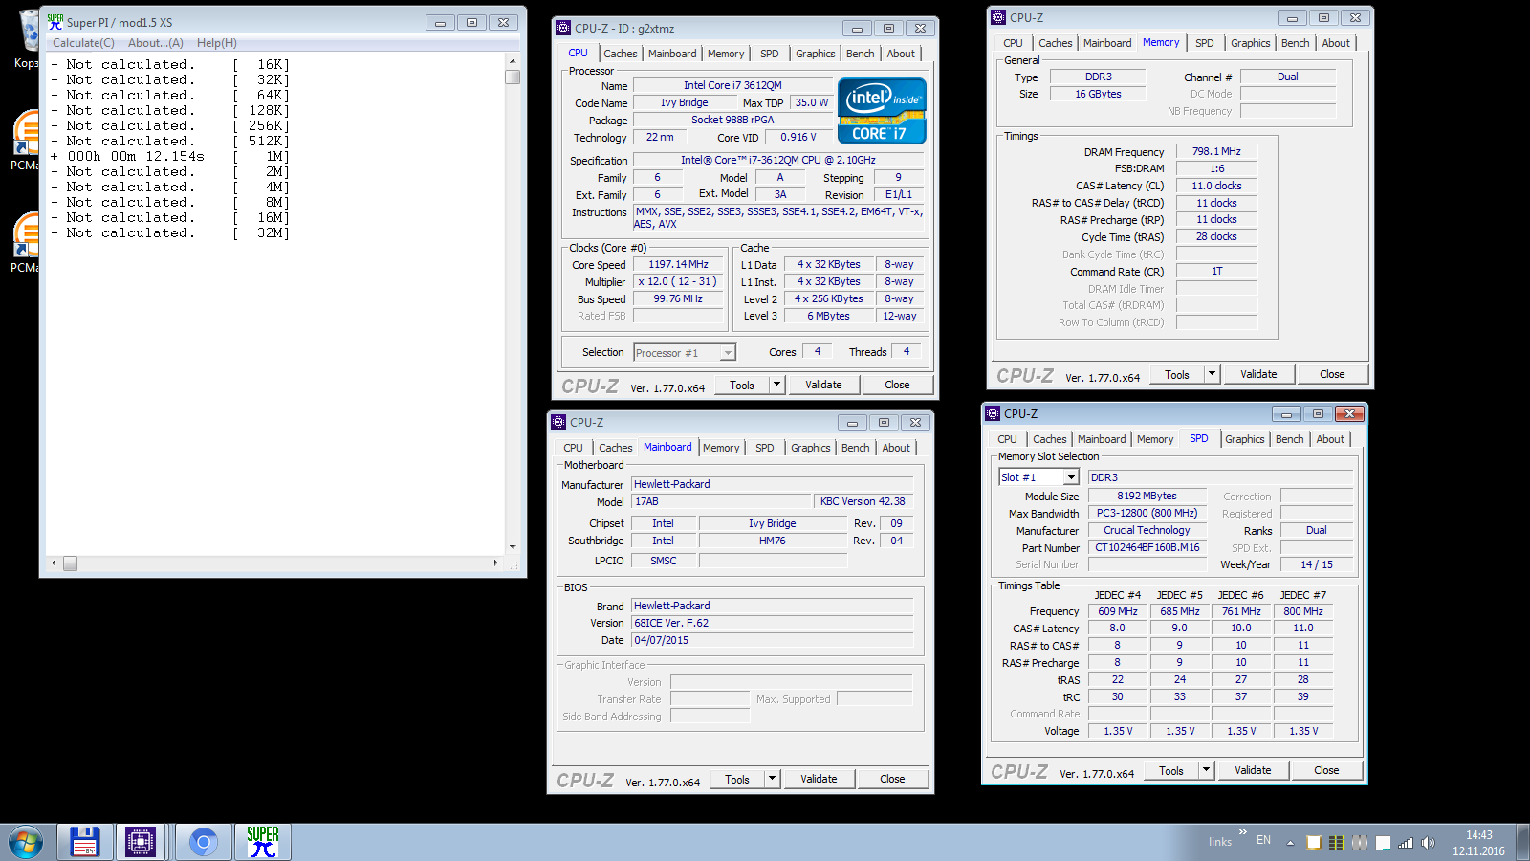Click Close button in CPU-Z g2xtmz window
Screen dimensions: 1530x861
point(897,385)
